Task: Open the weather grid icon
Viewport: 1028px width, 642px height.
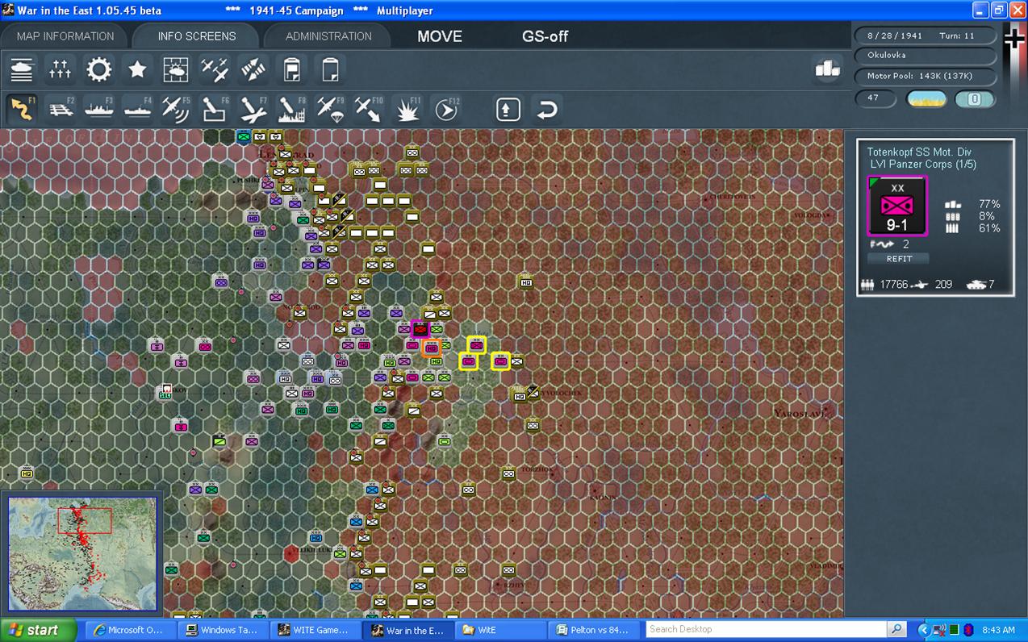Action: click(x=176, y=69)
